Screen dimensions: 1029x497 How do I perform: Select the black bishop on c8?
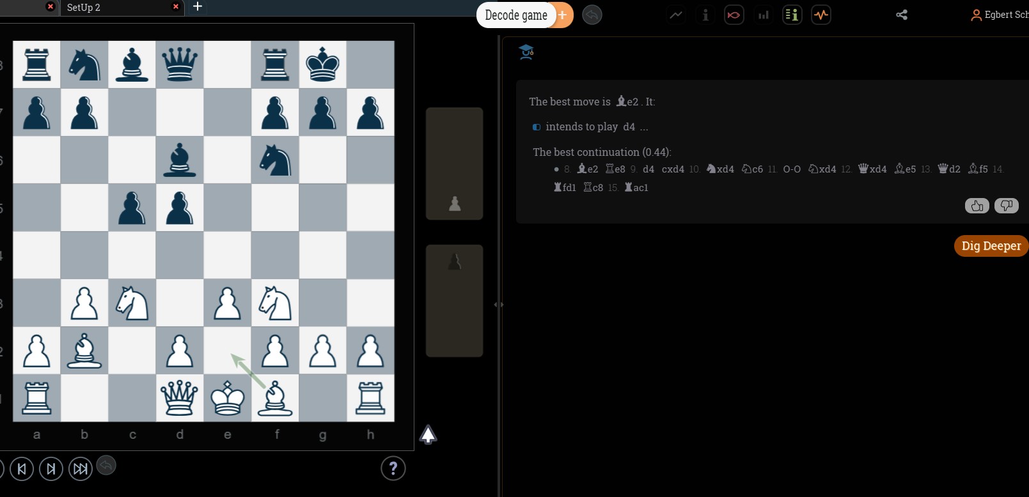tap(132, 65)
